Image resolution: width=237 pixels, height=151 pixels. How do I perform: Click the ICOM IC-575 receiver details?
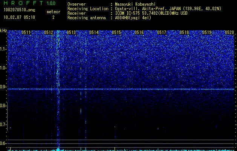[151, 13]
